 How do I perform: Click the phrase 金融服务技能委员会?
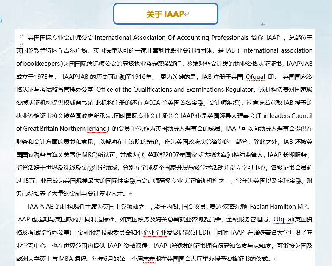point(104,232)
